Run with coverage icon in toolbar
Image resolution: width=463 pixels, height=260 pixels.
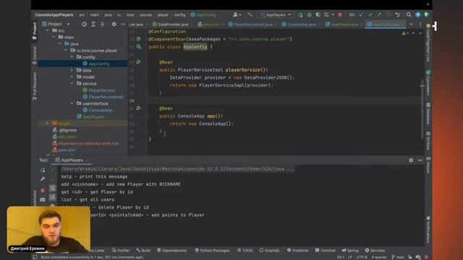coord(318,14)
